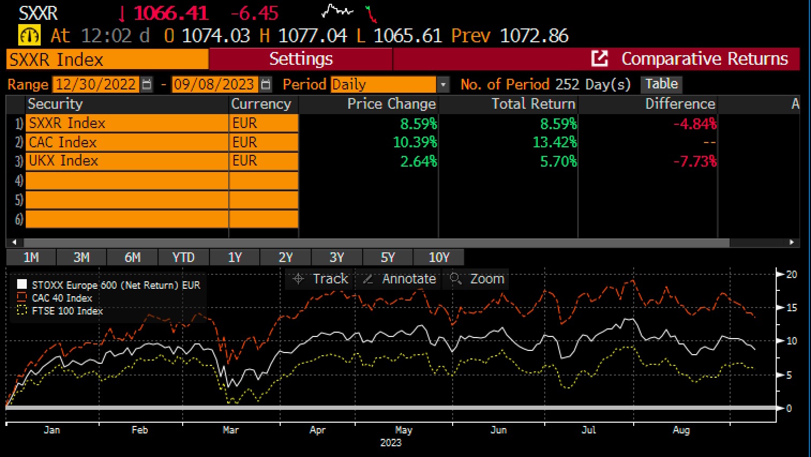The image size is (811, 457).
Task: Select the YTD range tab
Action: pyautogui.click(x=183, y=257)
